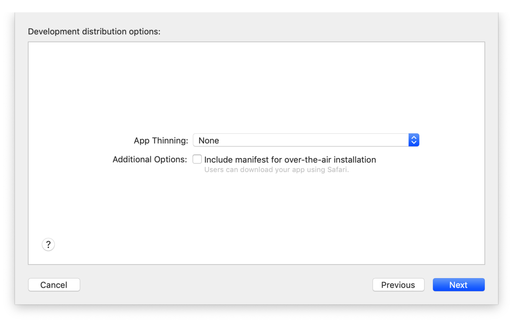Click the Development distribution options heading
Image resolution: width=513 pixels, height=322 pixels.
pos(94,31)
